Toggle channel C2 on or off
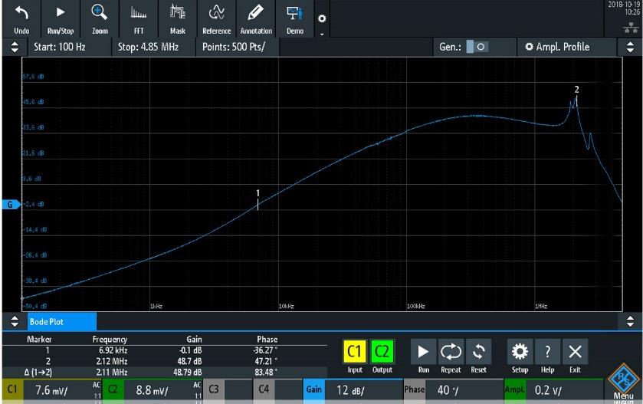643x404 pixels. click(382, 353)
